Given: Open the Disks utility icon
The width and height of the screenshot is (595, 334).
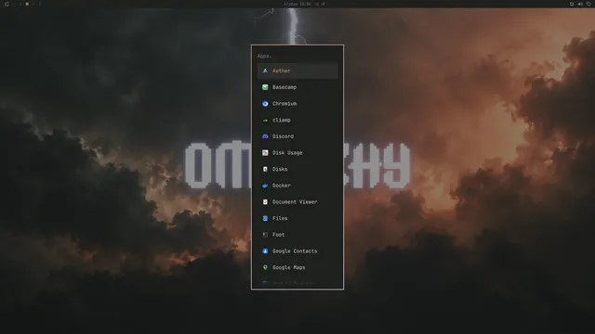Looking at the screenshot, I should 265,169.
